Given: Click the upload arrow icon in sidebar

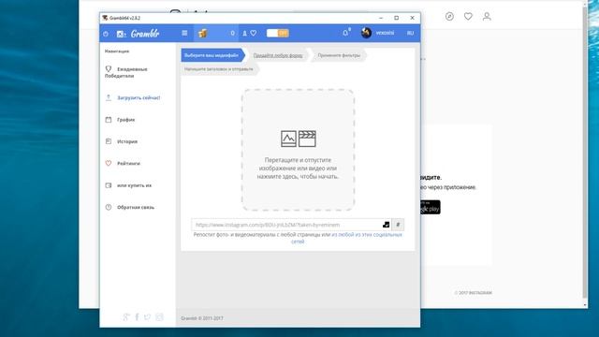Looking at the screenshot, I should coord(109,97).
